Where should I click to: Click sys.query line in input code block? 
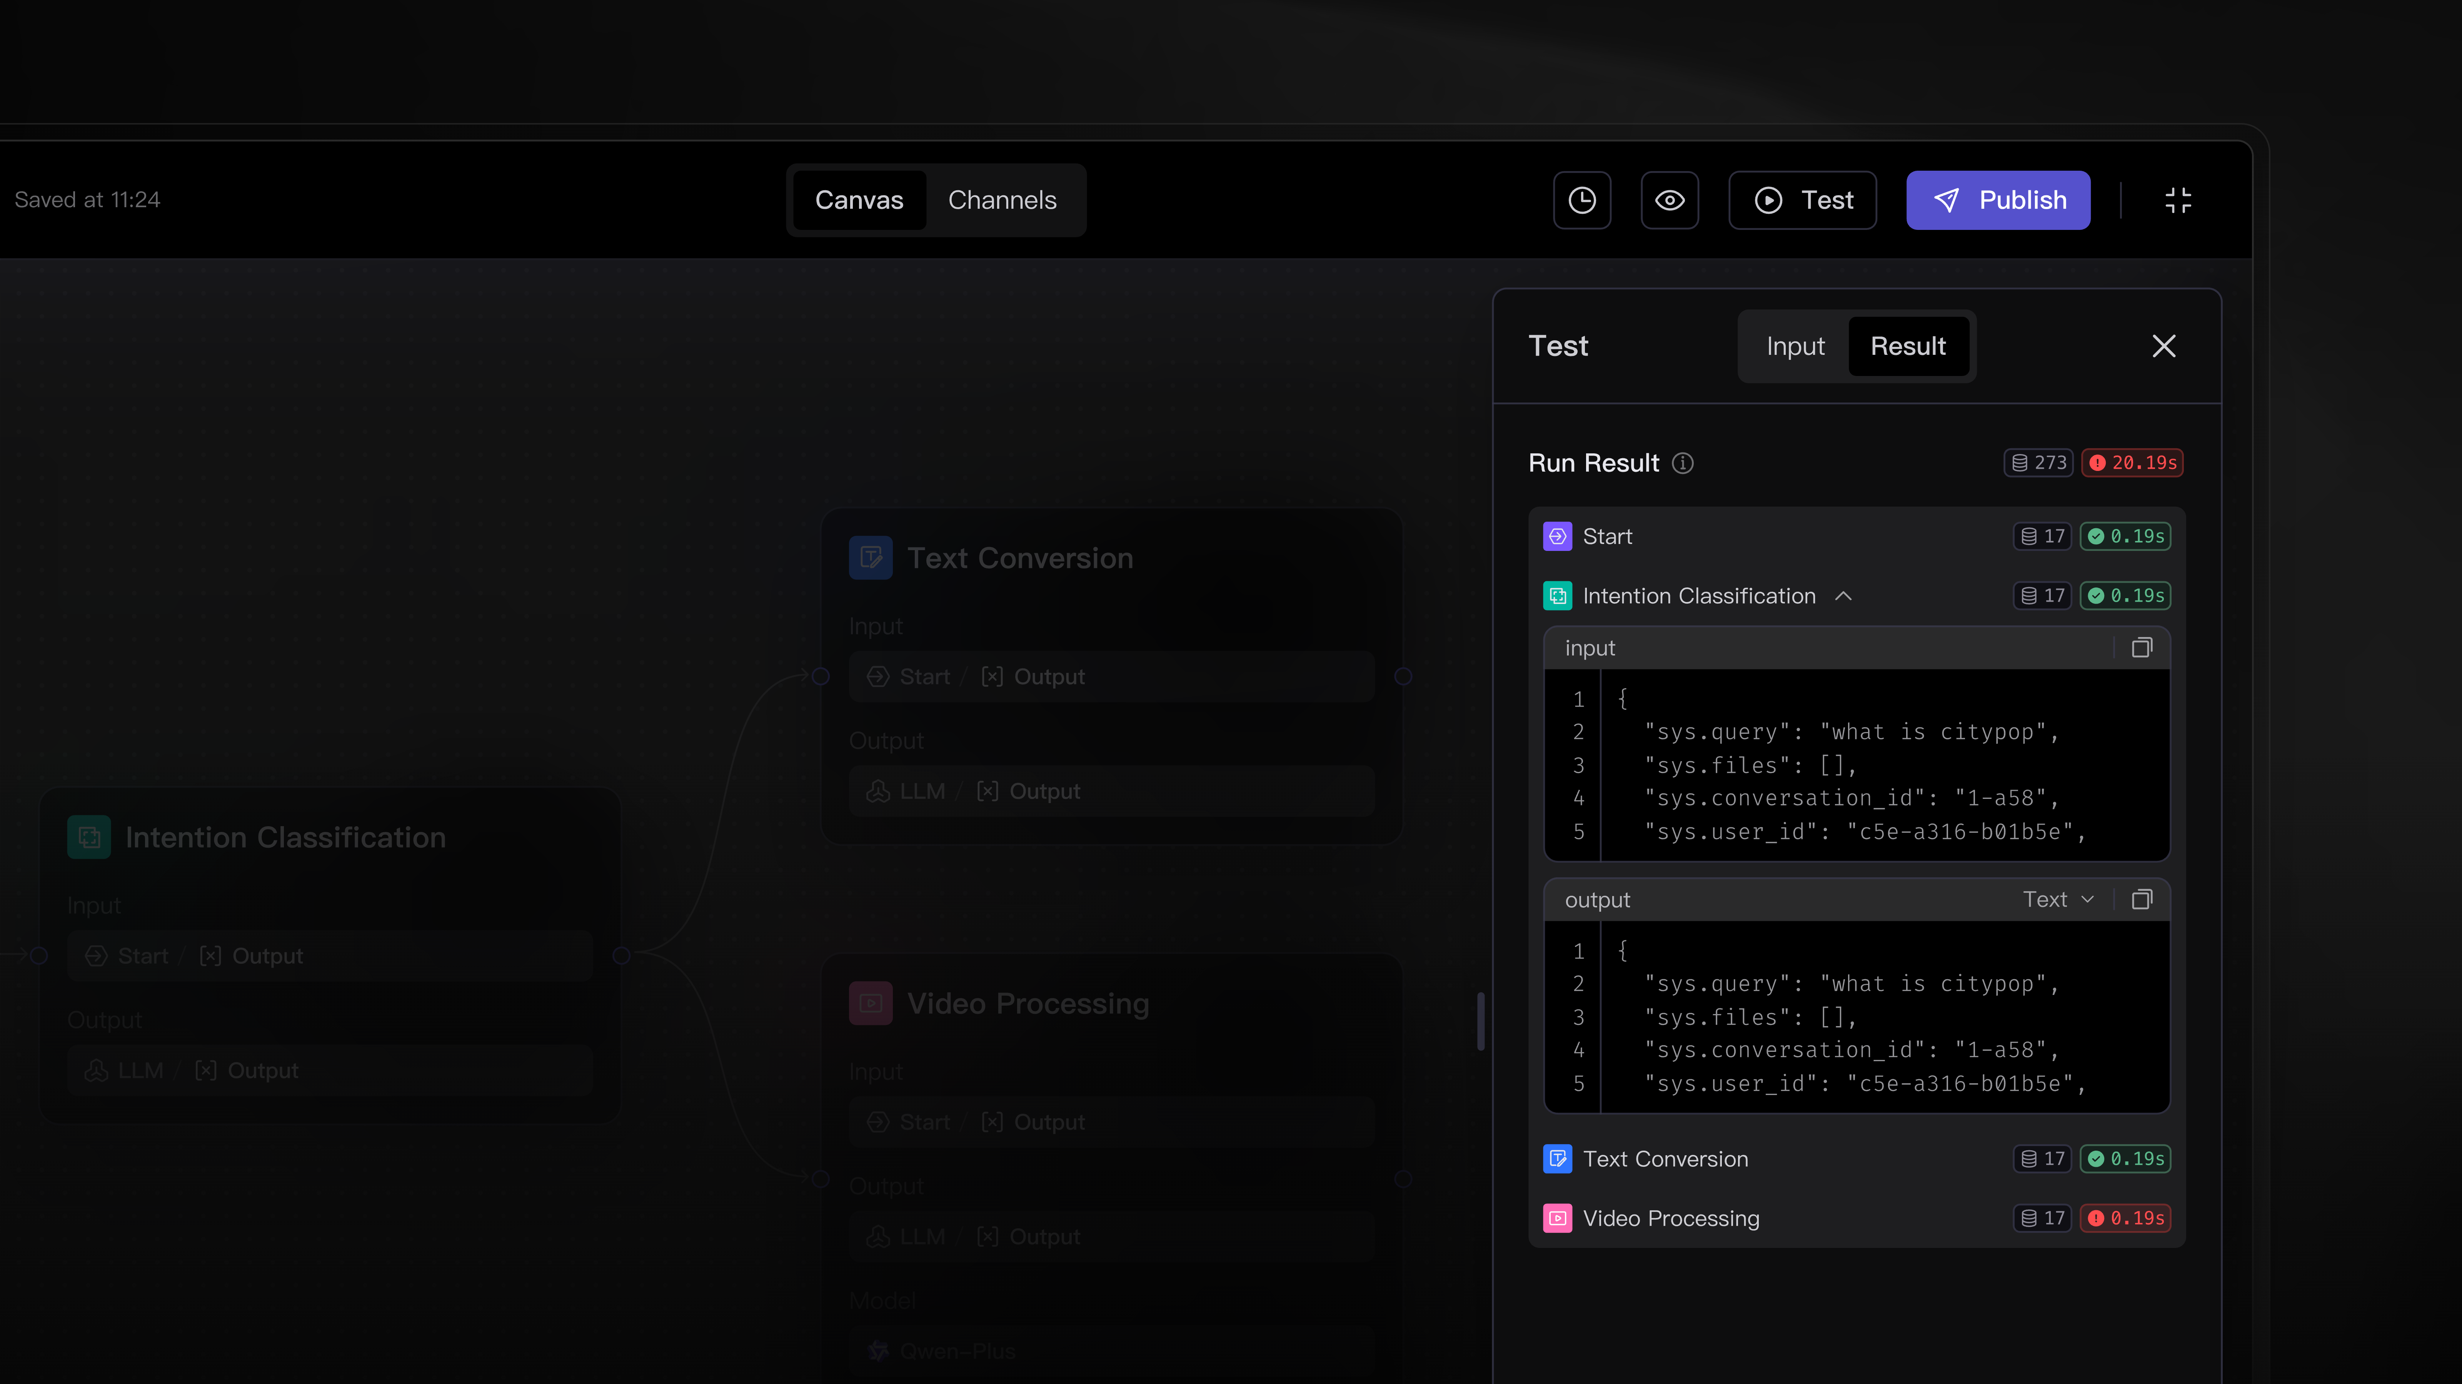pyautogui.click(x=1851, y=733)
